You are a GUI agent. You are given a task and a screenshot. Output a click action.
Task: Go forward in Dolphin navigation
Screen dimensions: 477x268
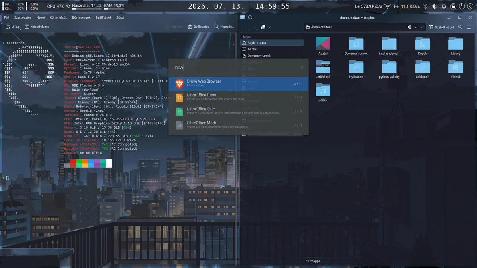(x=254, y=27)
